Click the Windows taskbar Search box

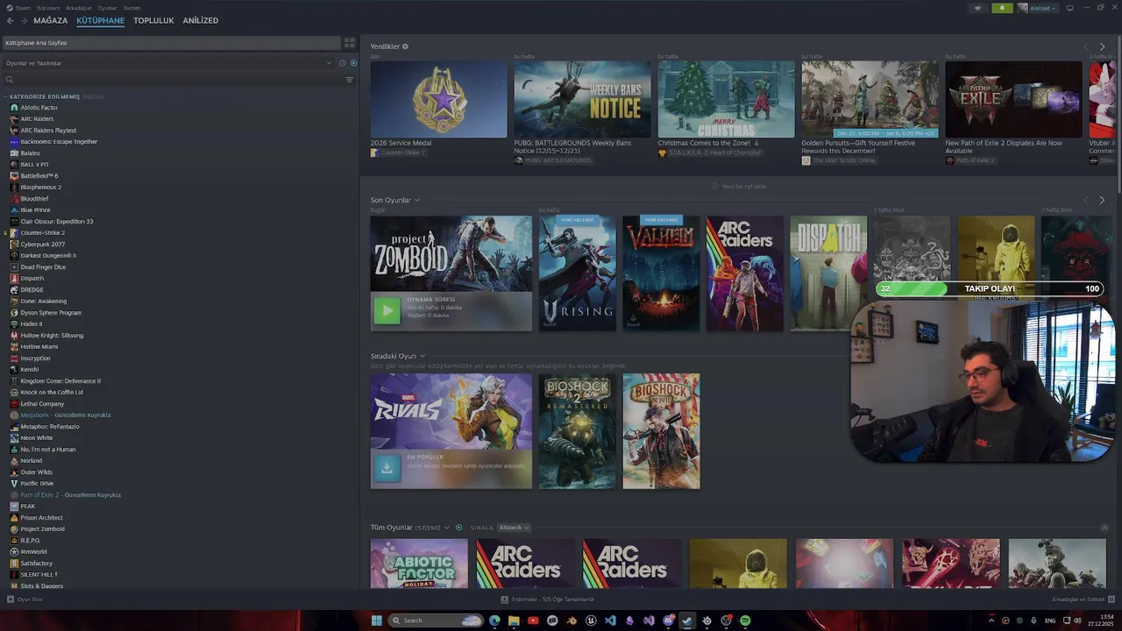436,620
